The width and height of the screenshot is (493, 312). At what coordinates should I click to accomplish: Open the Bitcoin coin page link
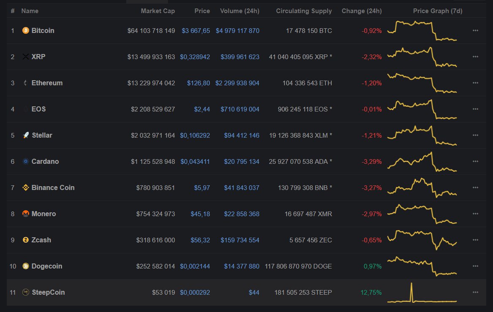43,30
